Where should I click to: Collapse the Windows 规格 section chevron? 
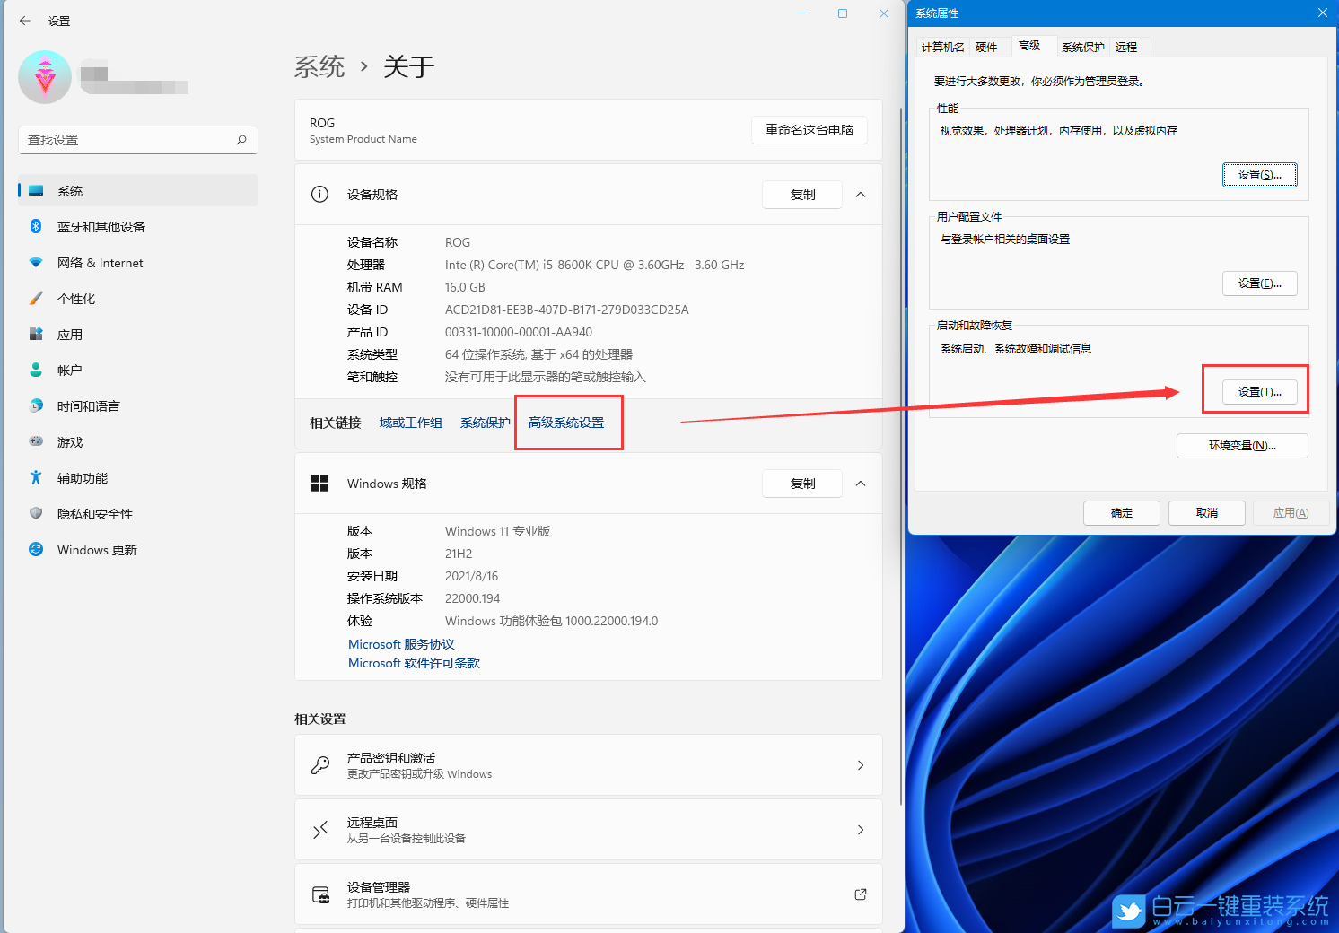click(x=860, y=483)
